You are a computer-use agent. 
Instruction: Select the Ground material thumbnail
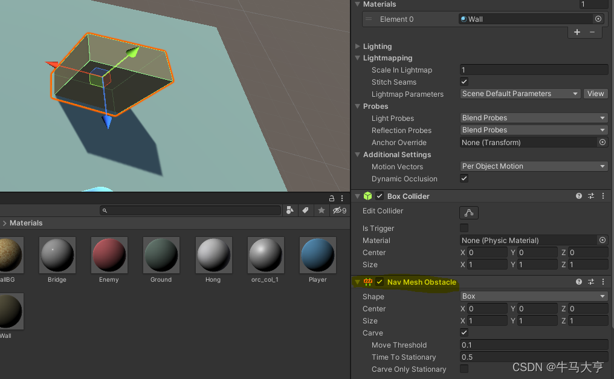click(x=161, y=255)
